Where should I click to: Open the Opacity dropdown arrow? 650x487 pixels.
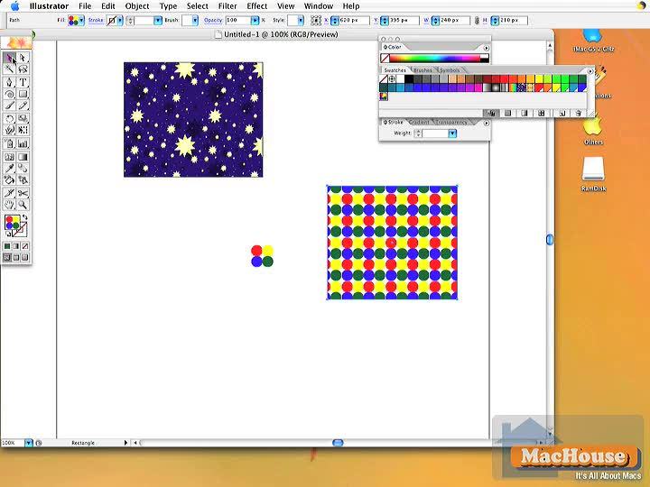tap(255, 20)
